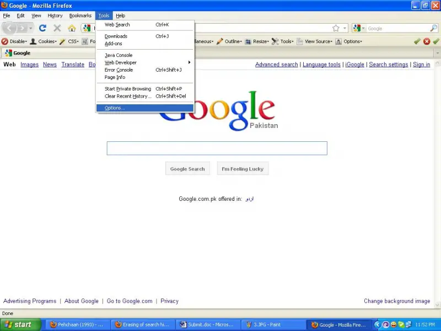Click the Sign in link
Viewport: 441px width, 331px height.
pos(421,65)
